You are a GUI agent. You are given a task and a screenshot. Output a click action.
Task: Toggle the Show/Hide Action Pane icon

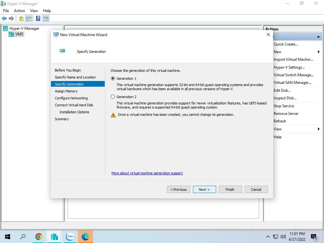[46, 19]
